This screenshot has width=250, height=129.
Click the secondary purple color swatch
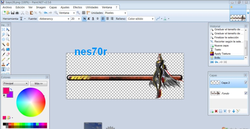(11, 95)
